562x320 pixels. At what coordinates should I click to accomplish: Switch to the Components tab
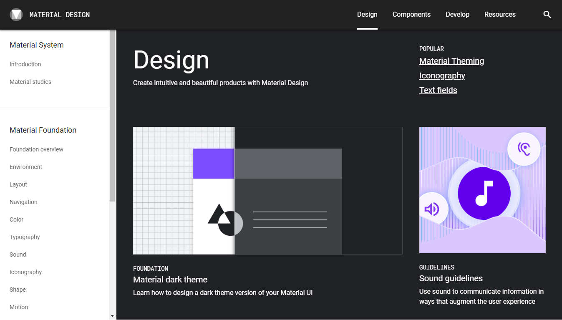tap(411, 14)
